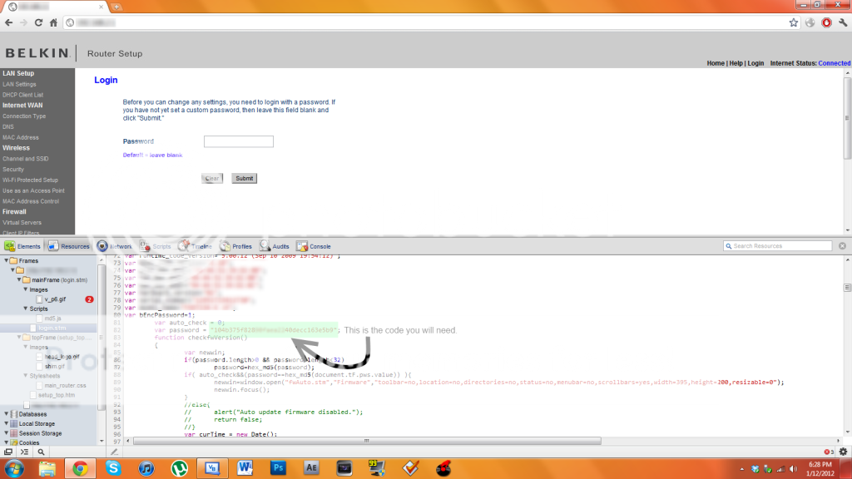The width and height of the screenshot is (852, 479).
Task: Open iTunes from the taskbar
Action: point(146,468)
